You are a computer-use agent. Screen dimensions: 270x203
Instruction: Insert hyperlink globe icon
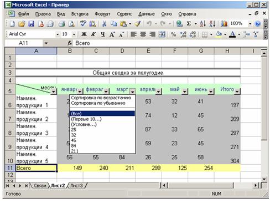coord(179,24)
